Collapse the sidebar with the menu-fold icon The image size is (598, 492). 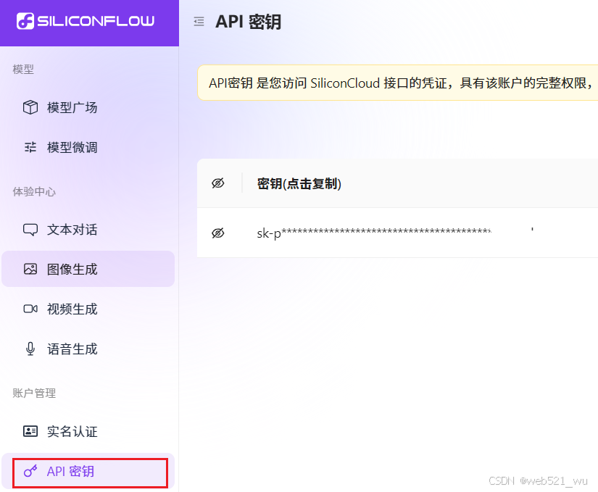(x=199, y=21)
